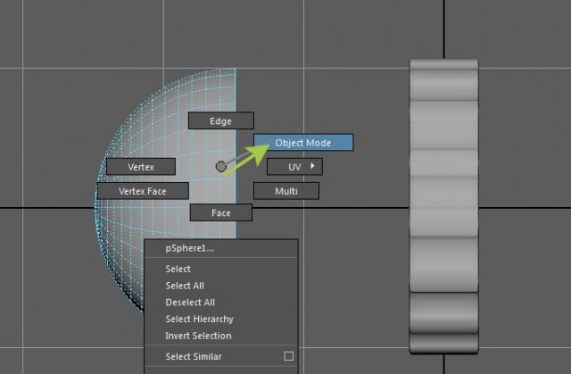
Task: Select Multi component mode
Action: coord(286,191)
